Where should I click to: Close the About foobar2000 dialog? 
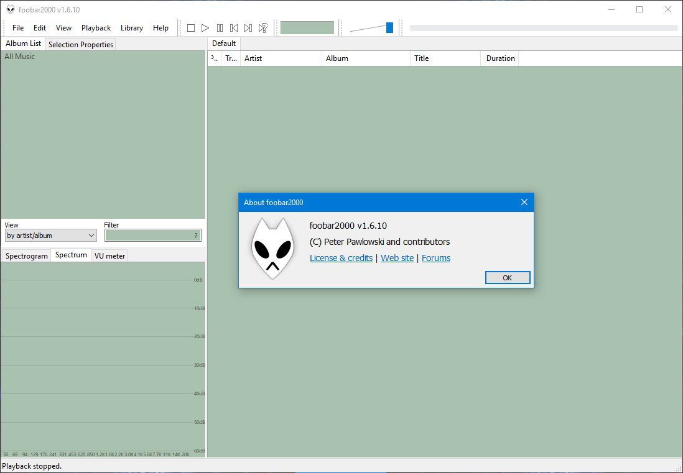point(524,202)
